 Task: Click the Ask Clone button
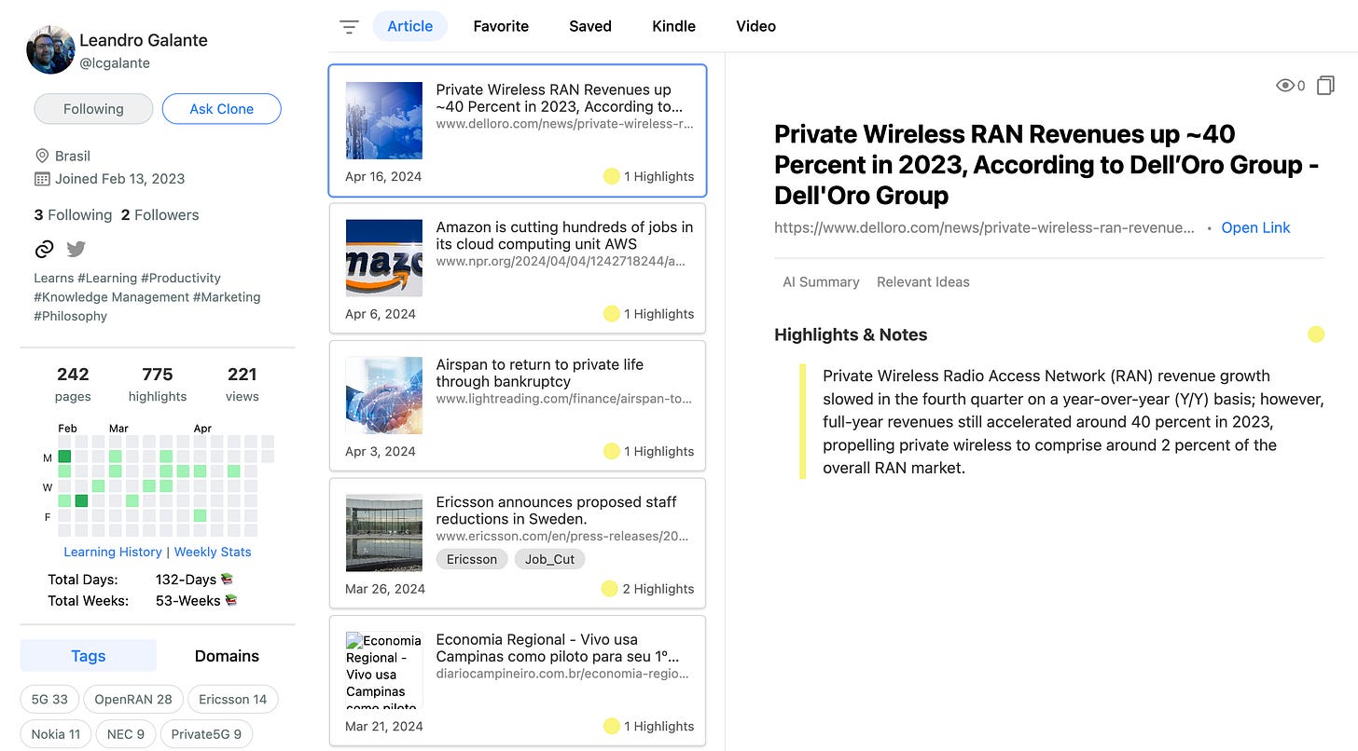(222, 109)
